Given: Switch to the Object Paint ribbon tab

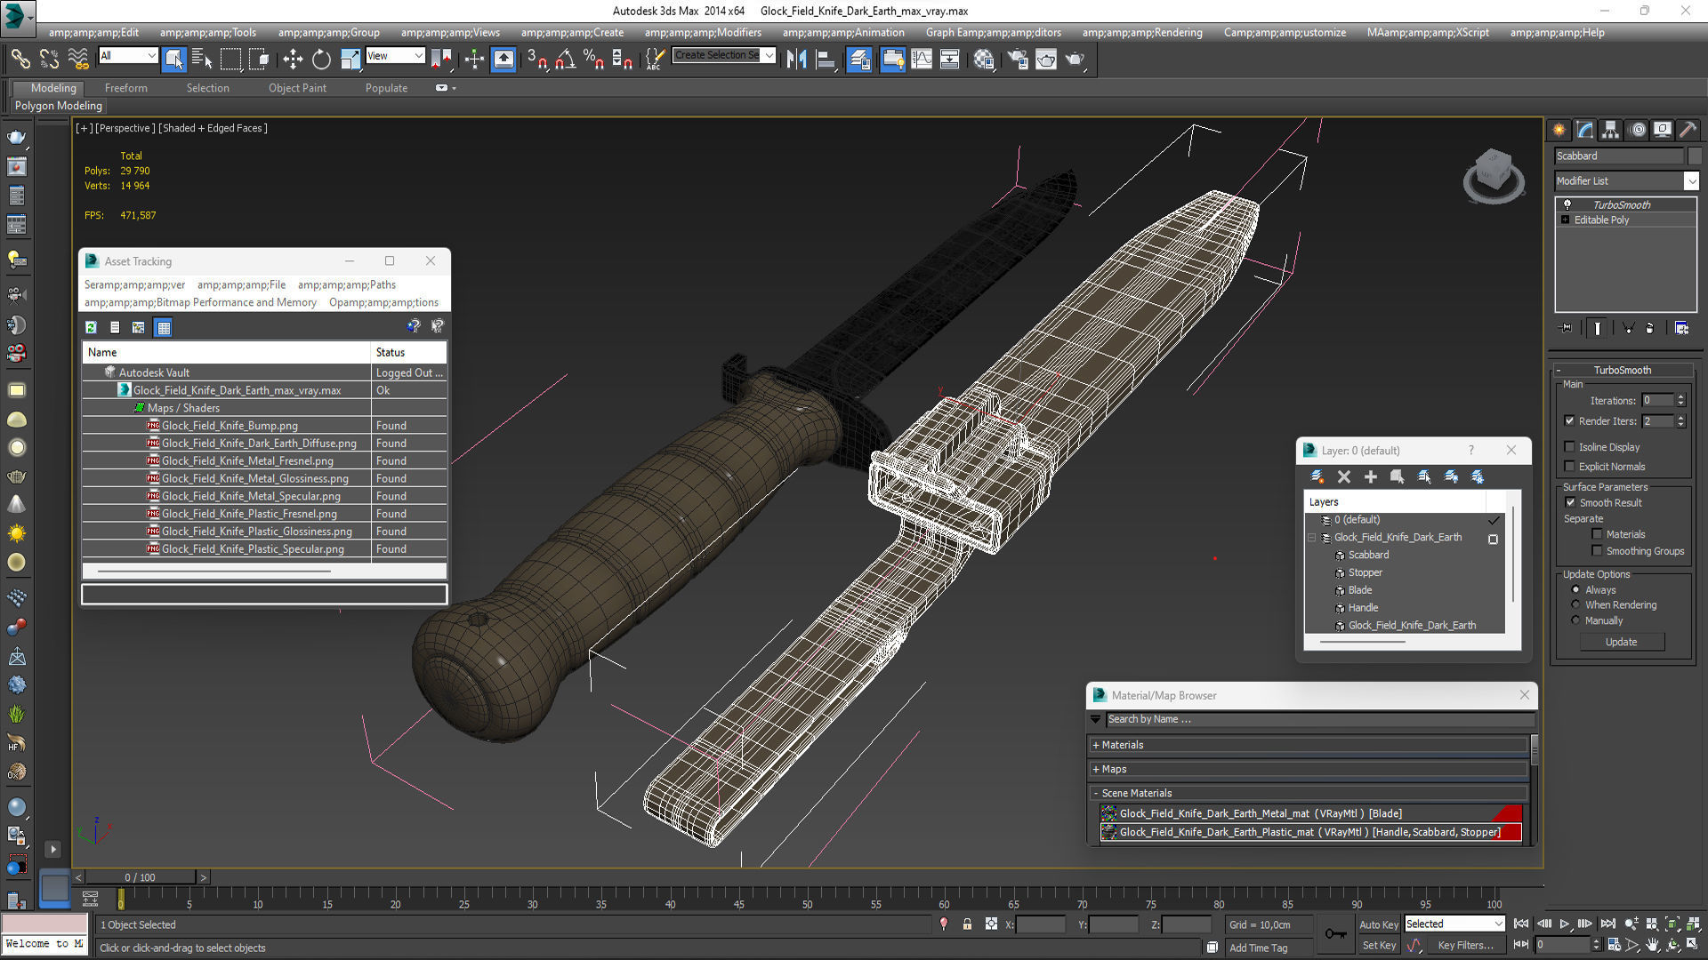Looking at the screenshot, I should click(x=297, y=88).
